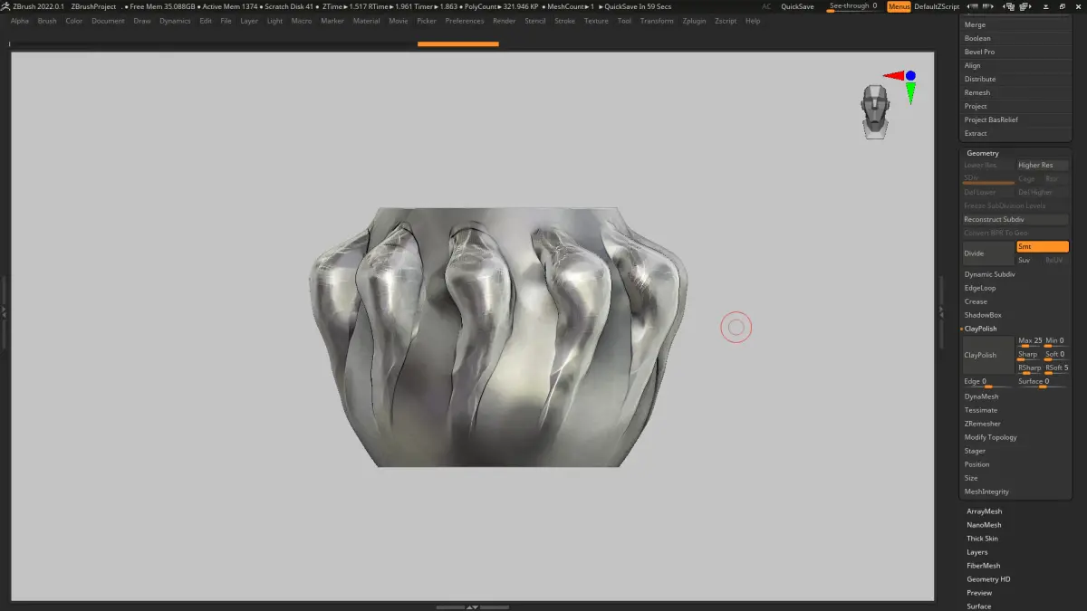Expand the ZRemesher section
1087x611 pixels.
click(x=983, y=424)
